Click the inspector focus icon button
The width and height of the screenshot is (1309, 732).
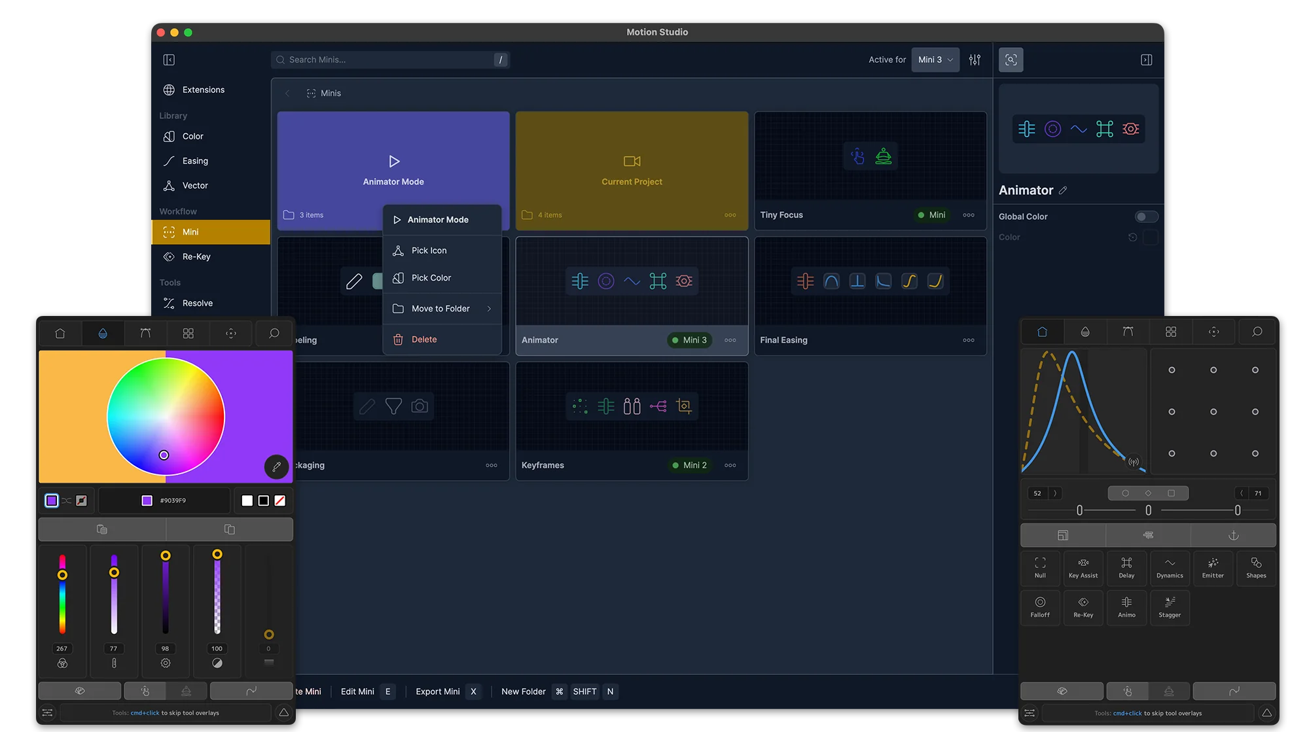click(1011, 60)
